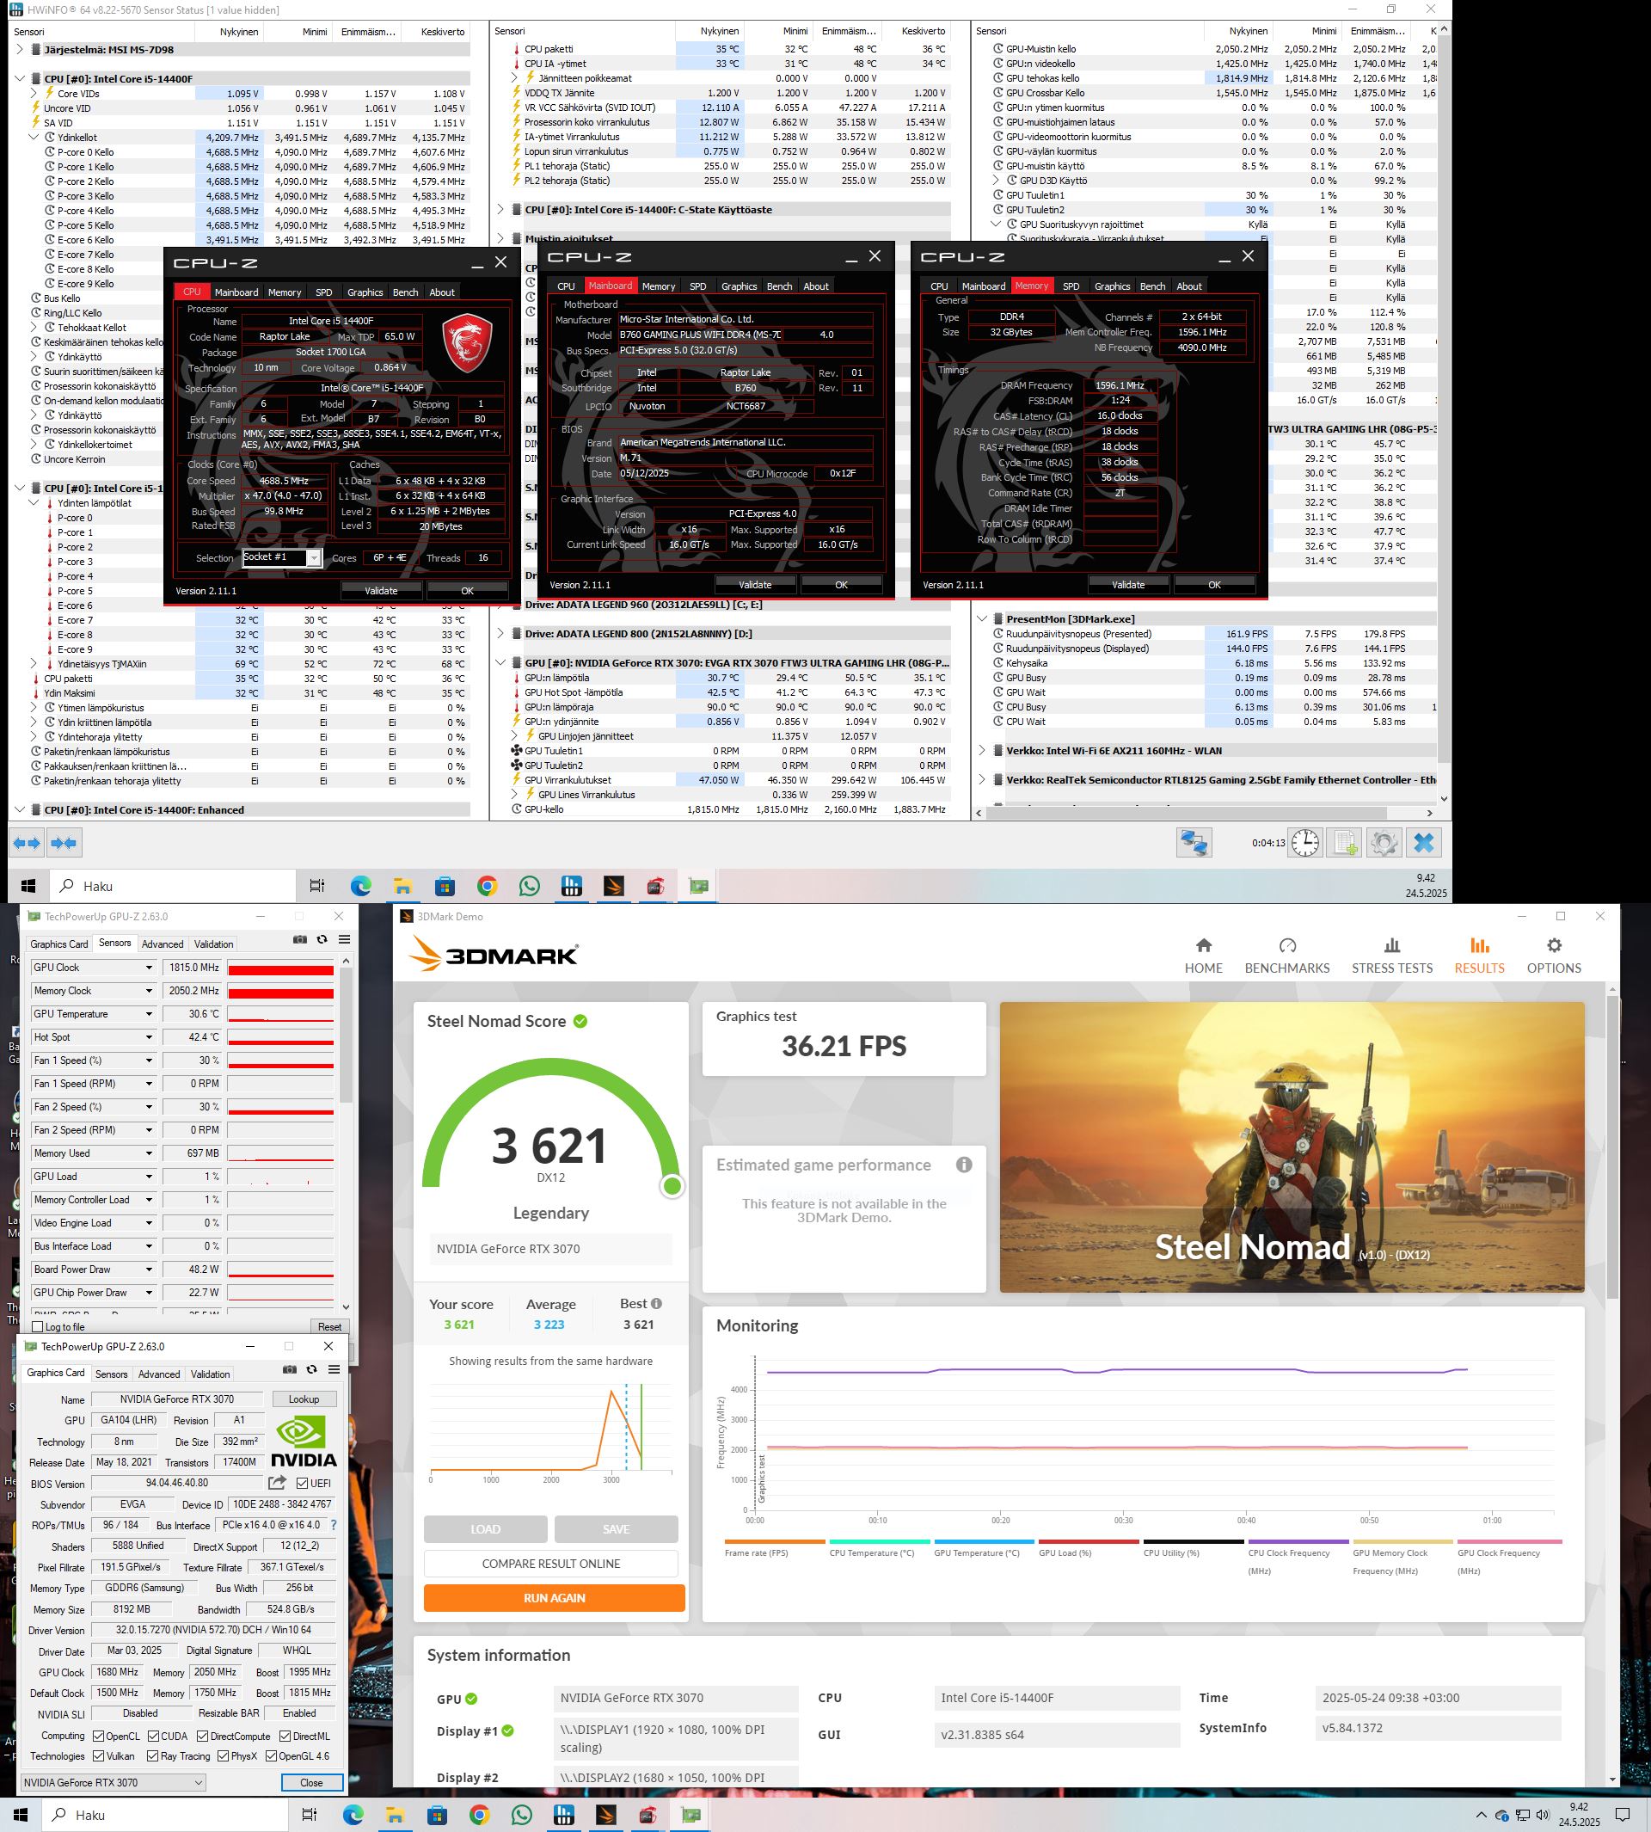Toggle DirectML checkbox
Viewport: 1651px width, 1832px height.
285,1735
